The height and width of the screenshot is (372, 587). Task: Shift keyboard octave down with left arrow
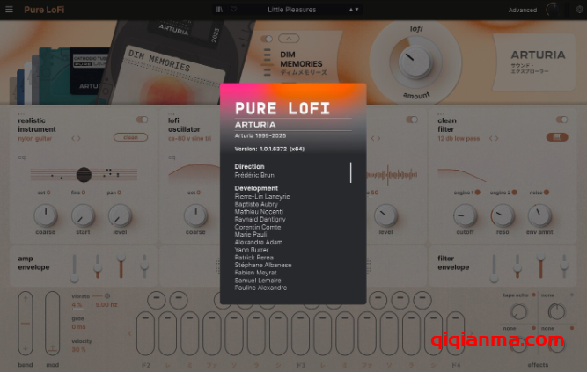click(x=130, y=333)
